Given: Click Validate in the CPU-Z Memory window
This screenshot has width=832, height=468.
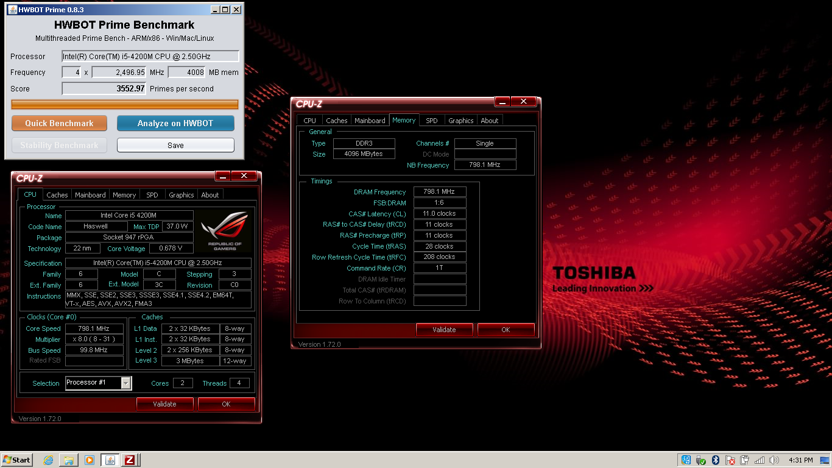Looking at the screenshot, I should coord(445,330).
